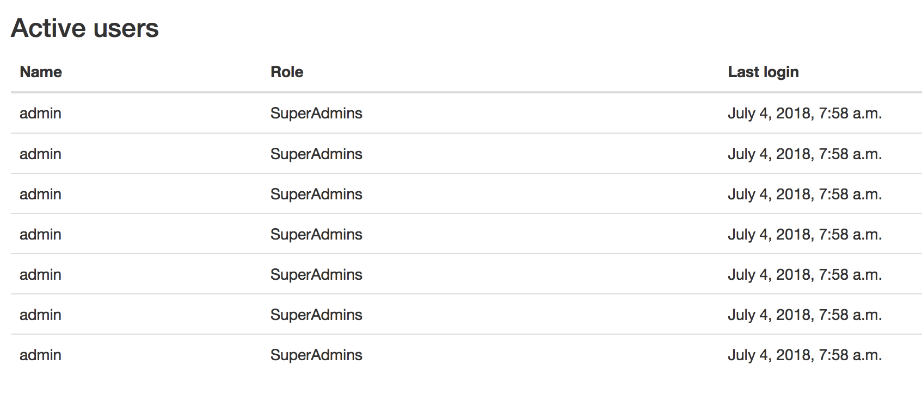Click the fourth row's last login date

tap(804, 234)
